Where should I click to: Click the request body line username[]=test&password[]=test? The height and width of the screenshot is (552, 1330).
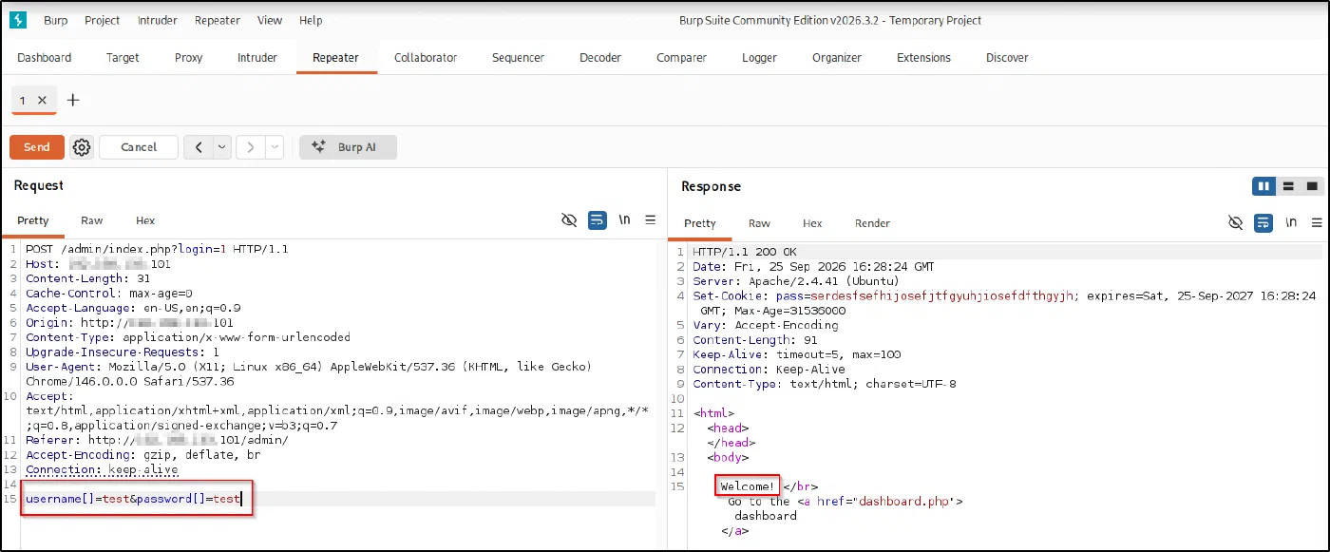[x=134, y=499]
